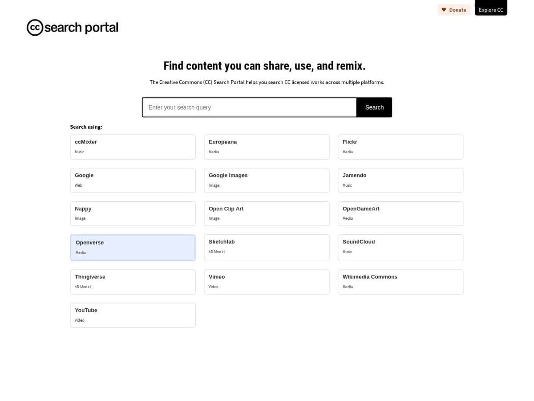
Task: Click the CC Search Portal logo
Action: click(x=73, y=28)
